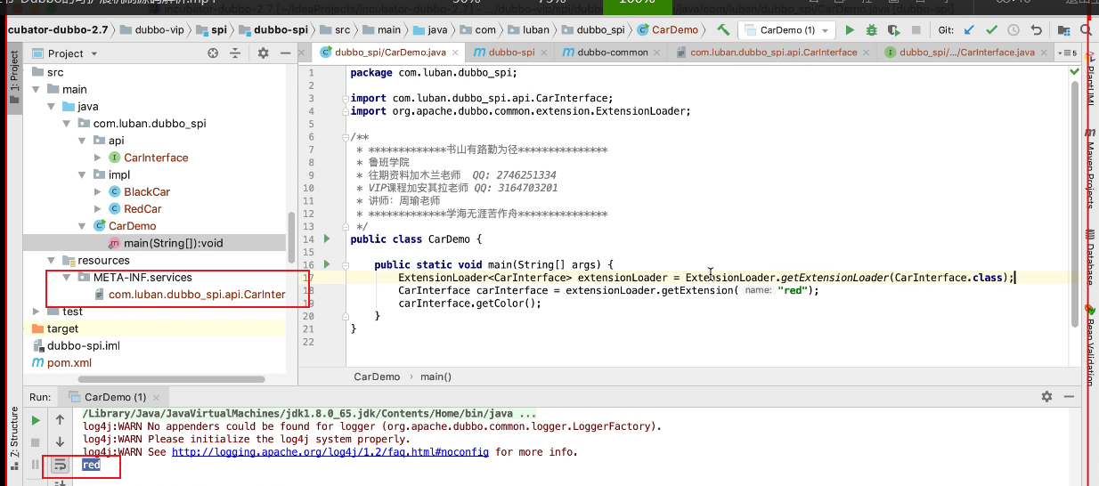Run CarDemo with the toolbar play icon

click(x=850, y=30)
